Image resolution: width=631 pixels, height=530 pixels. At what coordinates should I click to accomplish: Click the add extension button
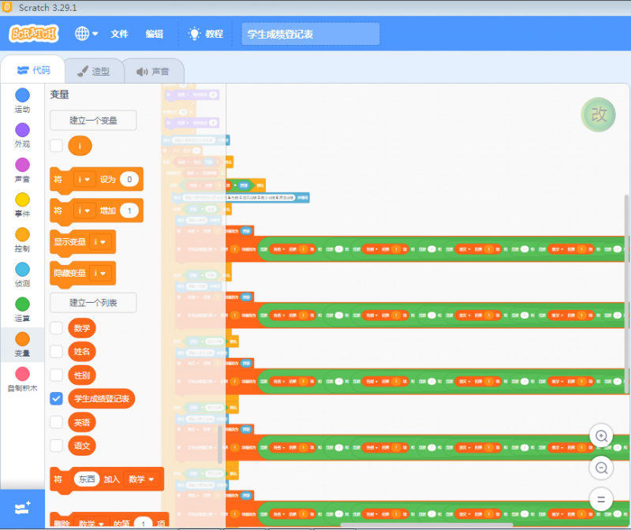[23, 509]
